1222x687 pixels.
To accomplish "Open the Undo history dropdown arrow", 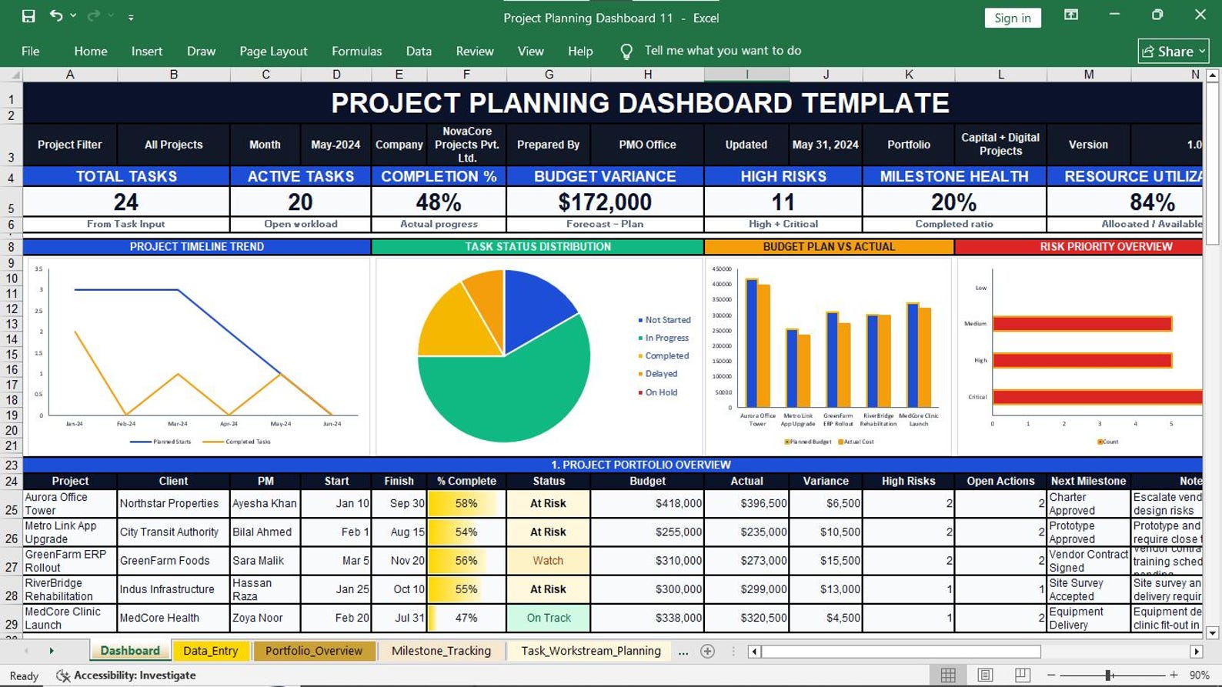I will (73, 16).
